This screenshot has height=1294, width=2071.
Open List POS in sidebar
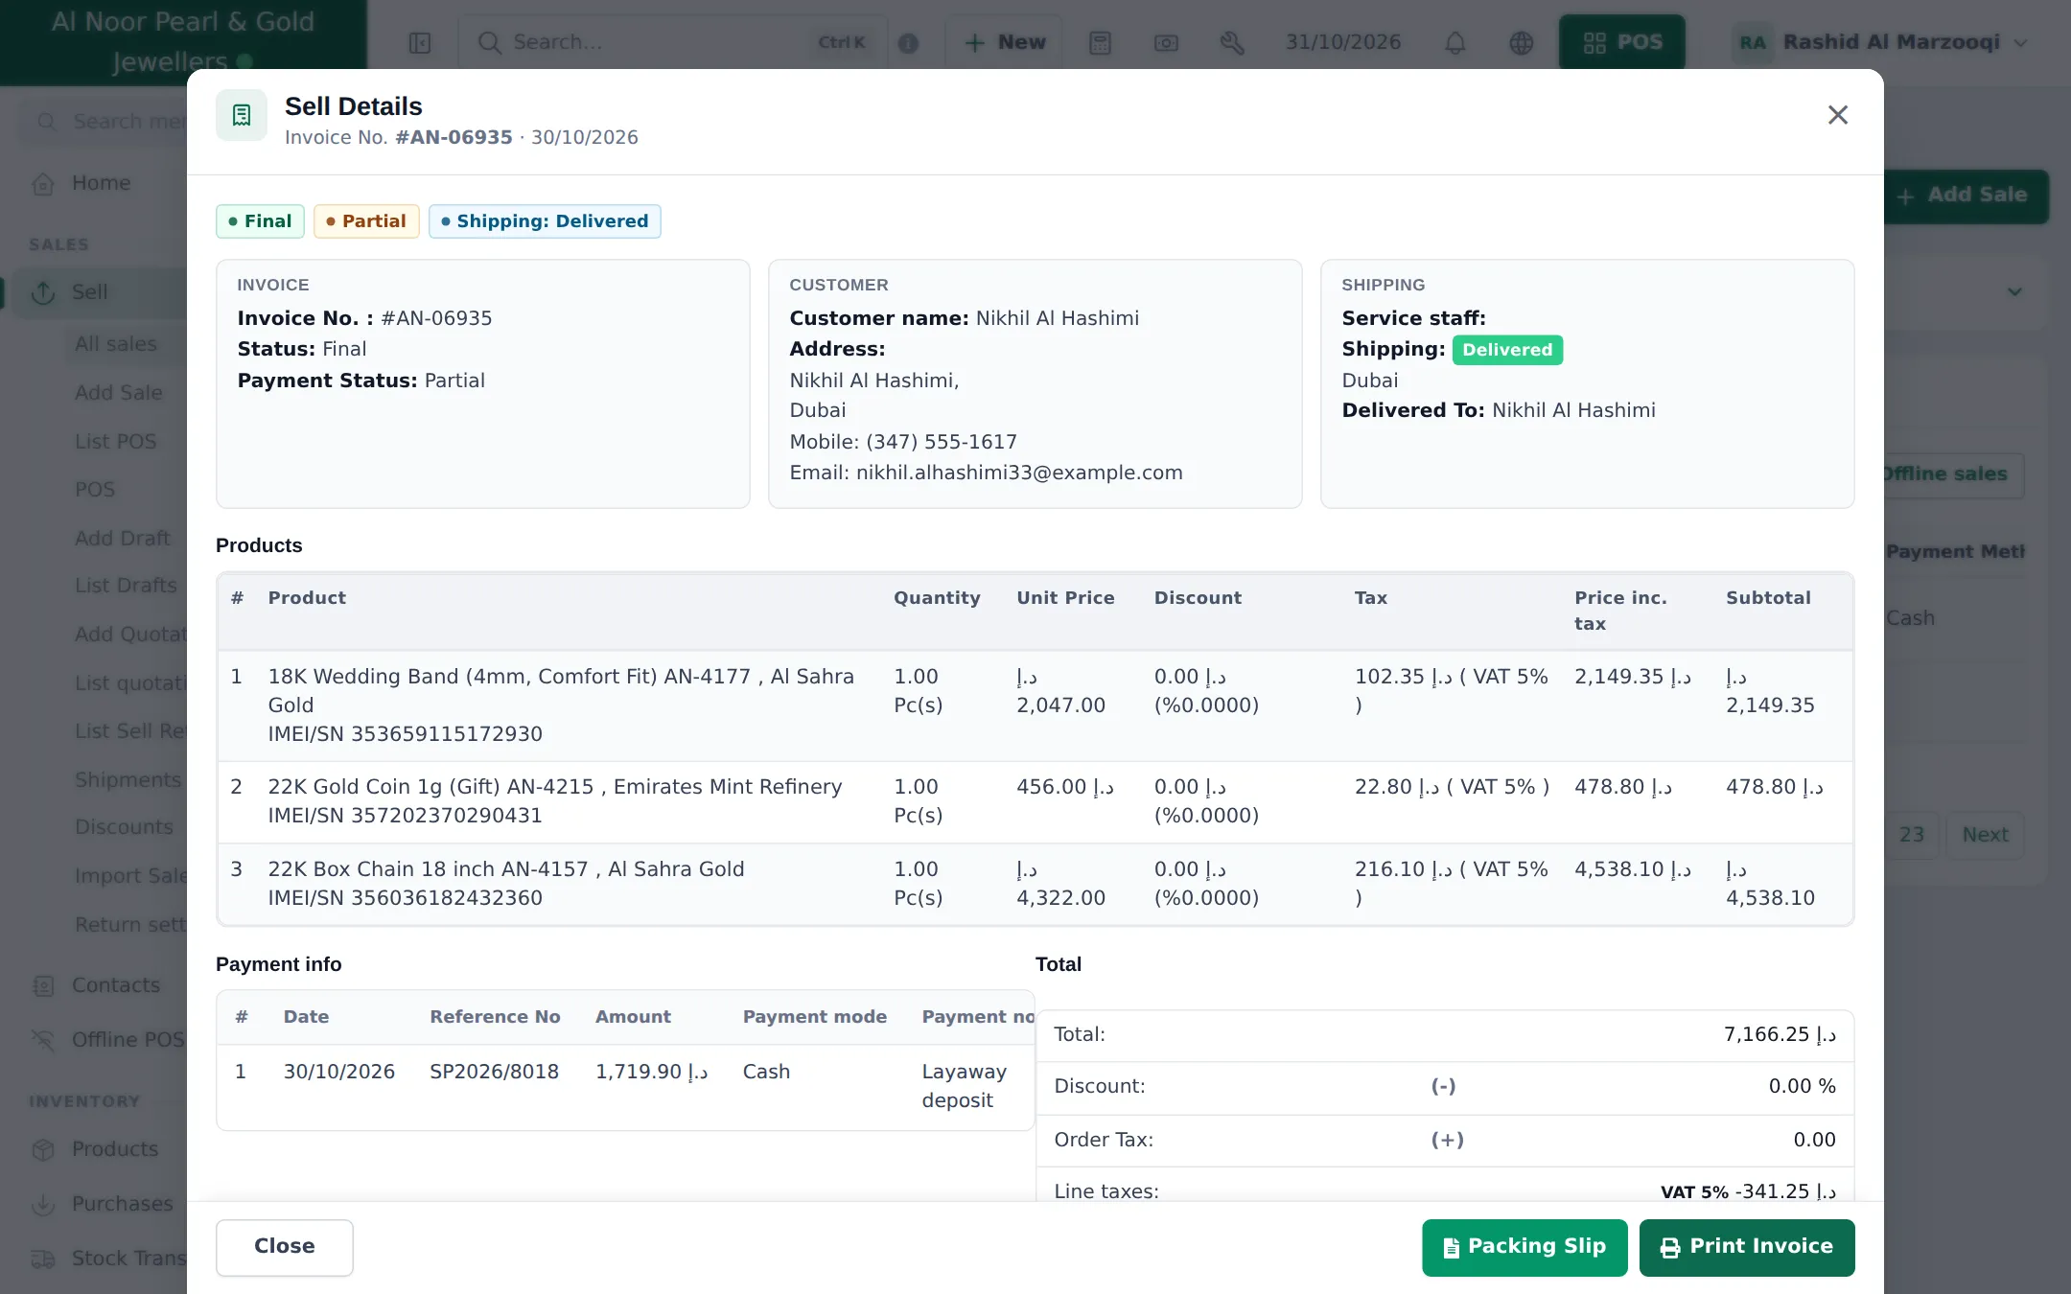(x=116, y=442)
